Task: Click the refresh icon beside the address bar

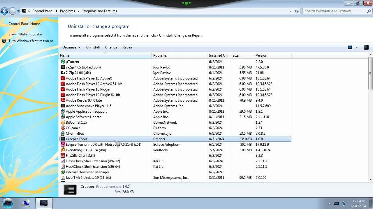Action: click(297, 11)
